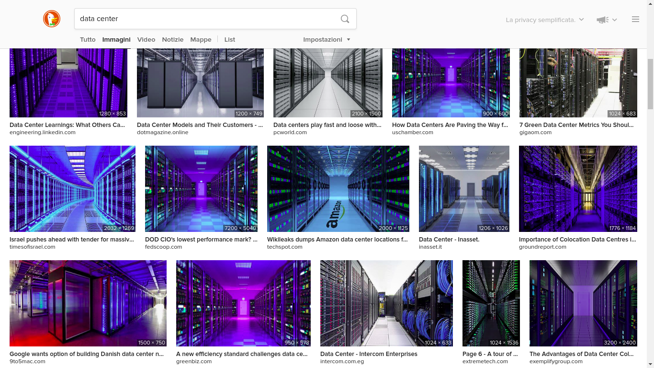Open the uschamber.com data center image

click(451, 82)
